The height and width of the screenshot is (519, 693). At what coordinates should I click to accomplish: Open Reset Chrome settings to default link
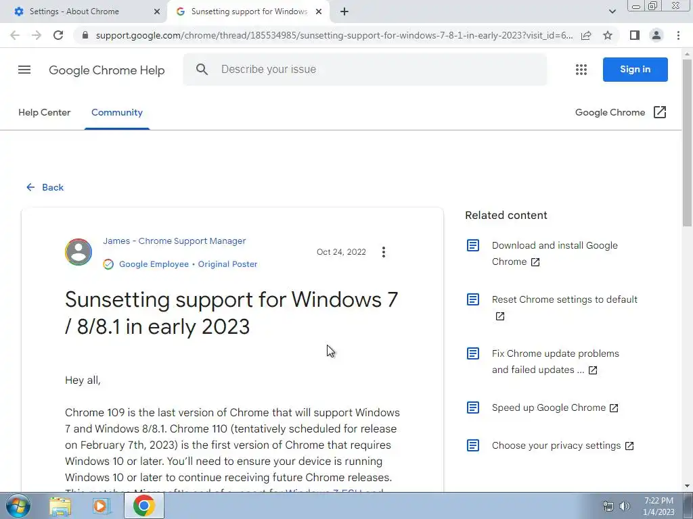coord(564,307)
